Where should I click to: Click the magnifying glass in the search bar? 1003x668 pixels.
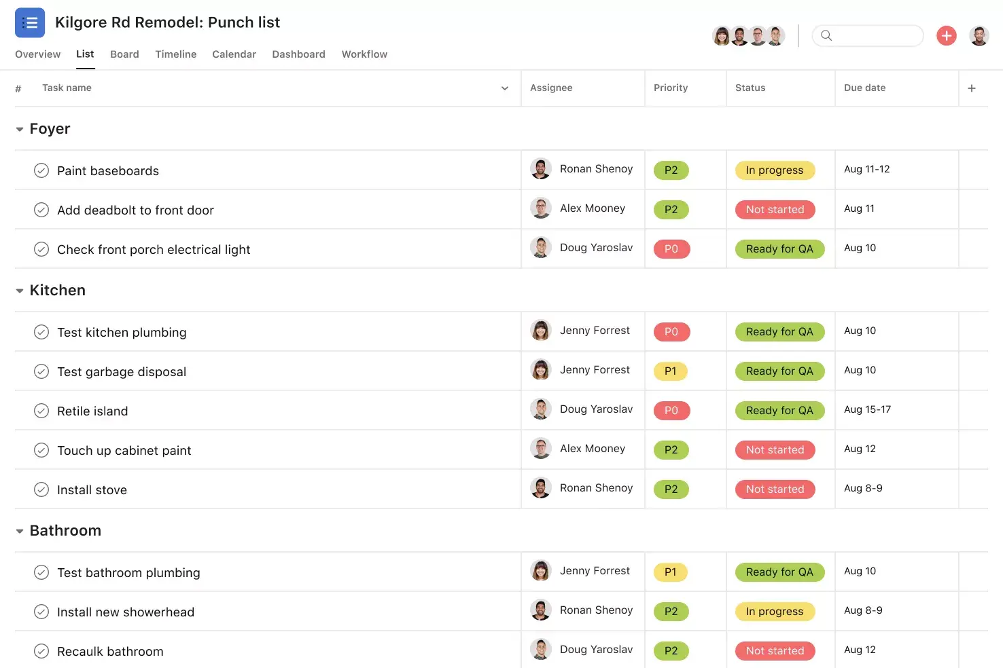point(826,35)
